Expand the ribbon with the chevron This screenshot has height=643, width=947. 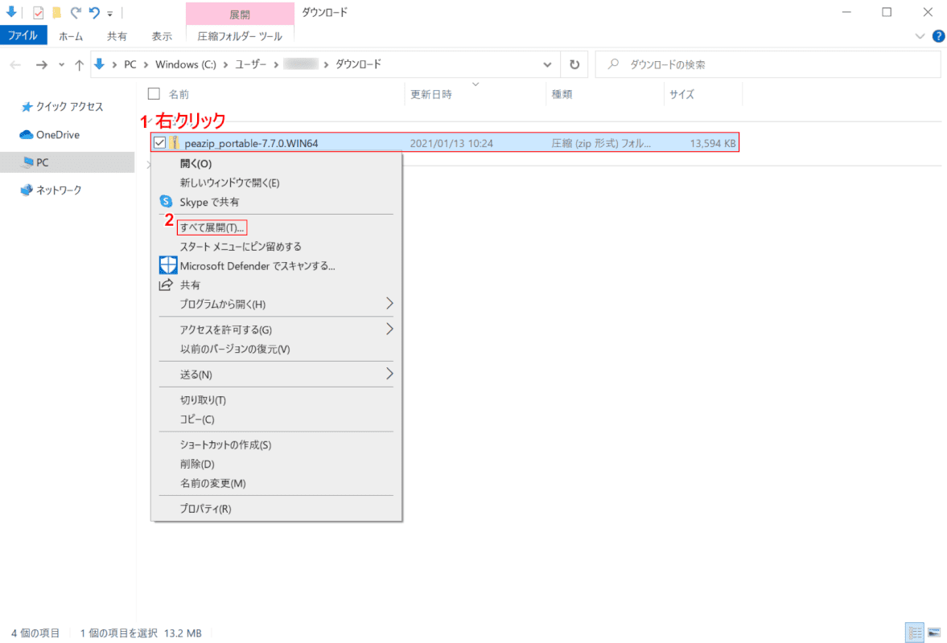(x=920, y=36)
